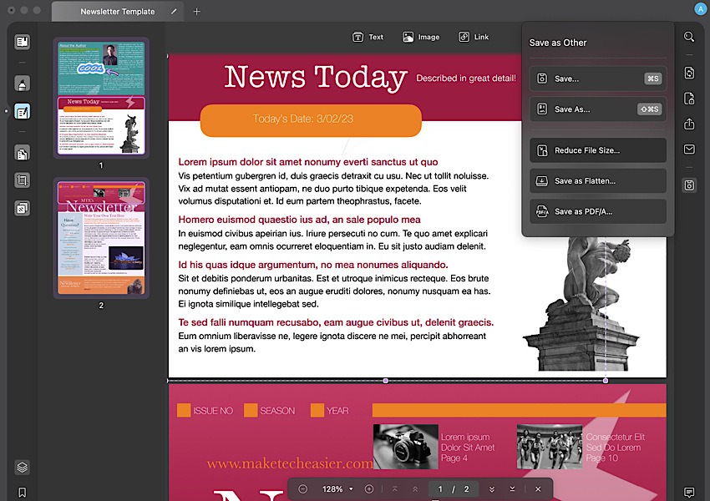
Task: Click the Share file icon
Action: coord(689,124)
